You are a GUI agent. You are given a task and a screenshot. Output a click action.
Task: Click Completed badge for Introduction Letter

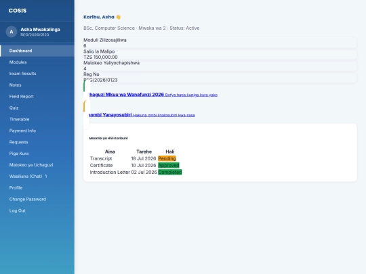(x=170, y=173)
